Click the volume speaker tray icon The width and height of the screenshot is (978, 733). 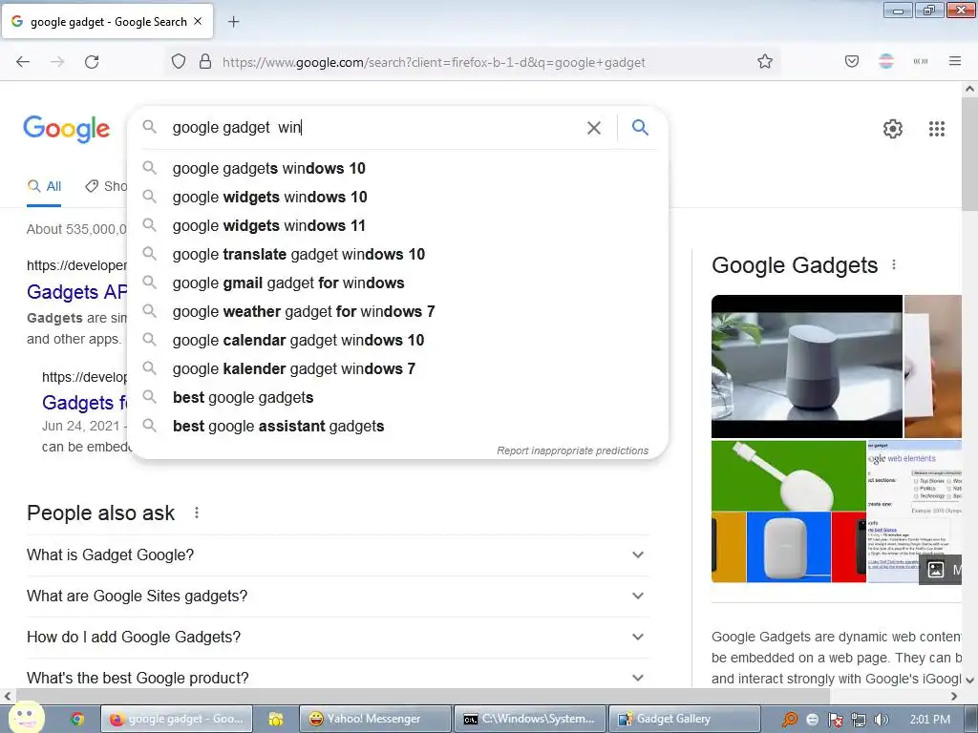[x=881, y=720]
